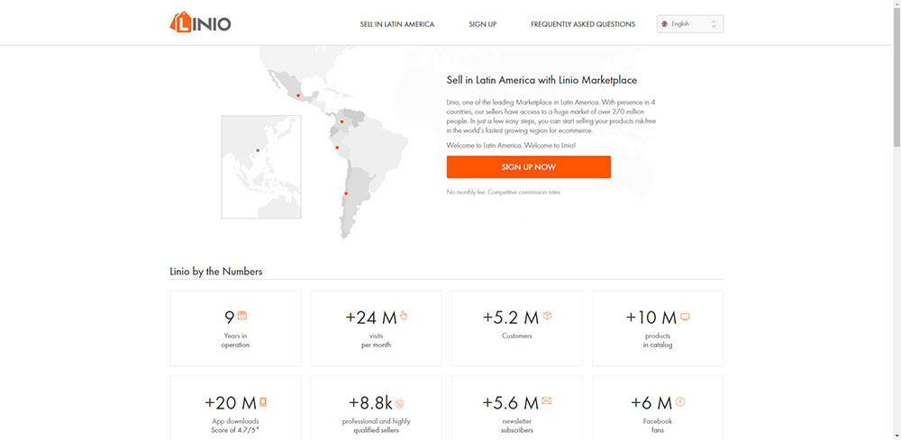The height and width of the screenshot is (440, 901).
Task: Click the language selector up-down arrows
Action: click(714, 24)
